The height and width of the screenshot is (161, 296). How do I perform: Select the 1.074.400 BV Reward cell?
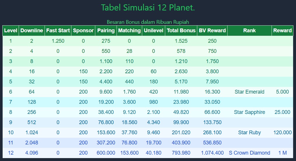[x=212, y=153]
